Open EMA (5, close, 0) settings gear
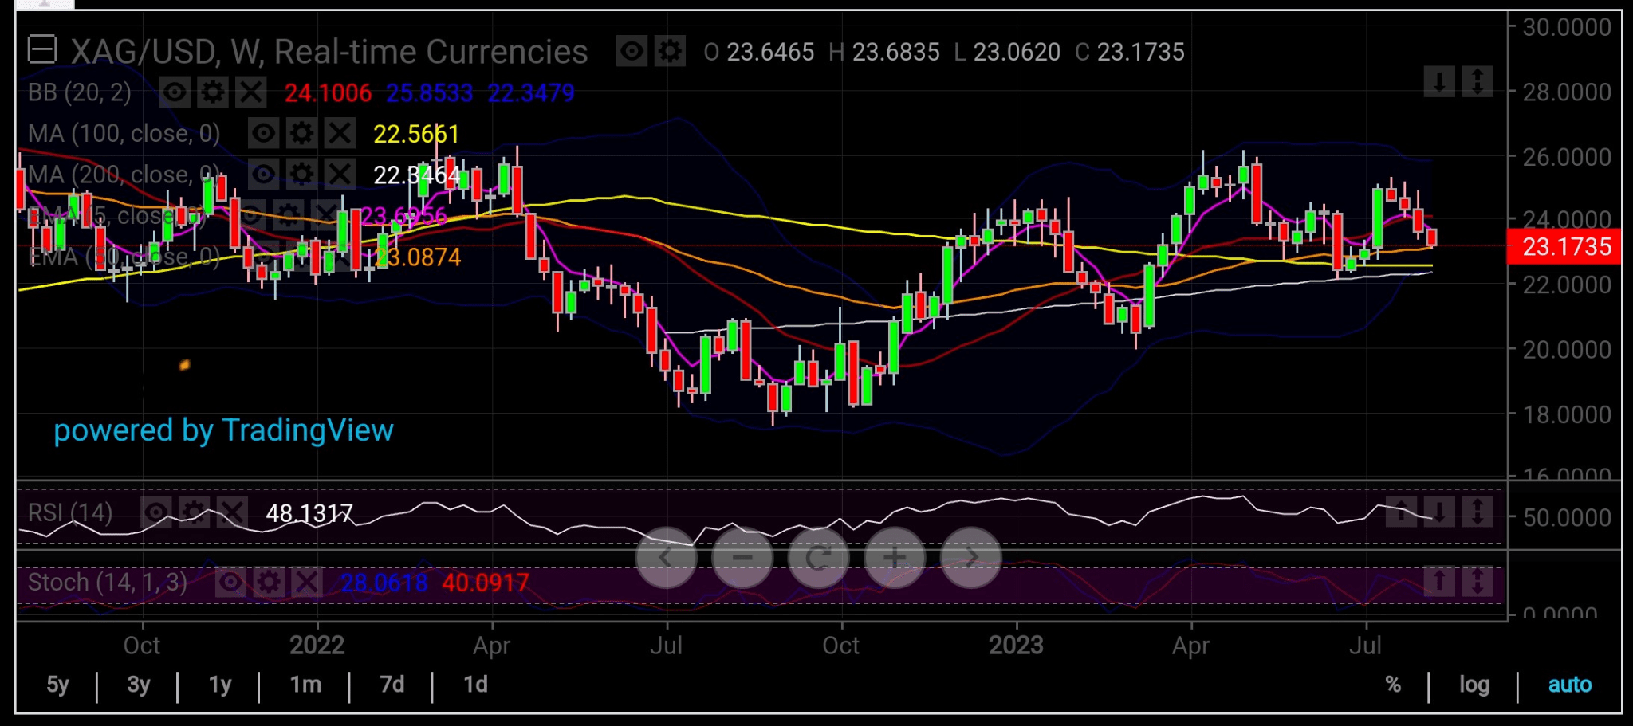The height and width of the screenshot is (726, 1633). pyautogui.click(x=288, y=215)
